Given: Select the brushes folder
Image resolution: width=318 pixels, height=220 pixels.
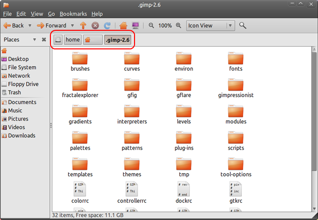Looking at the screenshot, I should pyautogui.click(x=80, y=62).
